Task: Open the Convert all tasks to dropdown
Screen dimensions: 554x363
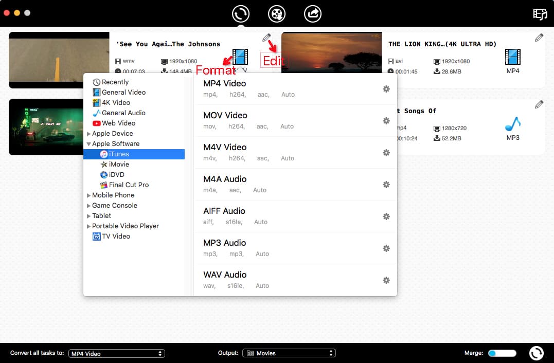Action: pyautogui.click(x=117, y=353)
